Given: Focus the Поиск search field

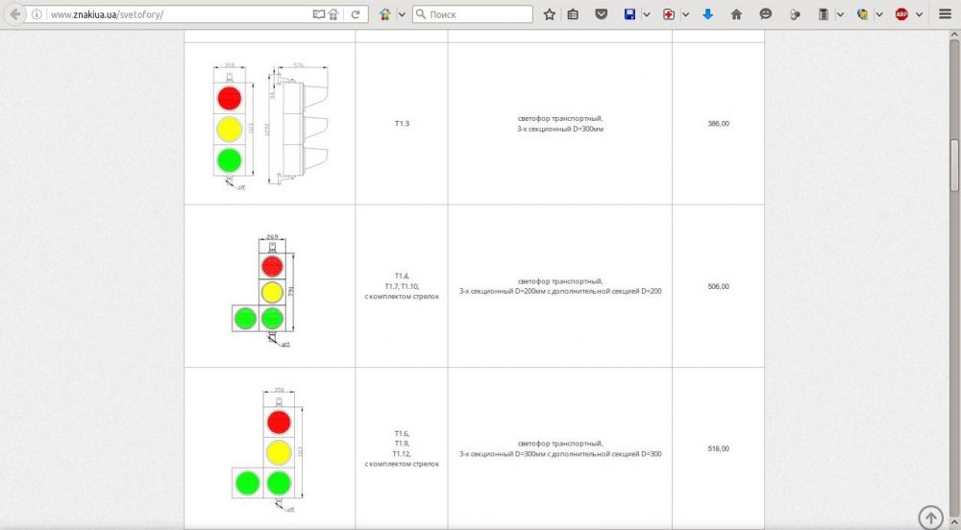Looking at the screenshot, I should 478,15.
